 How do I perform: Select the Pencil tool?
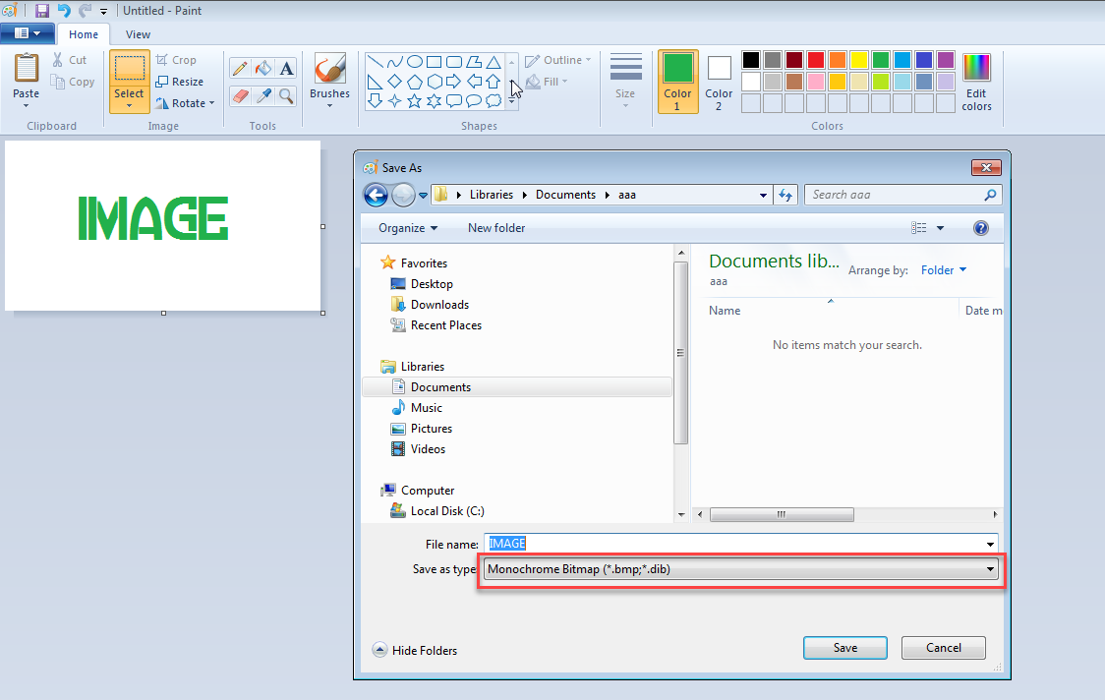tap(240, 69)
